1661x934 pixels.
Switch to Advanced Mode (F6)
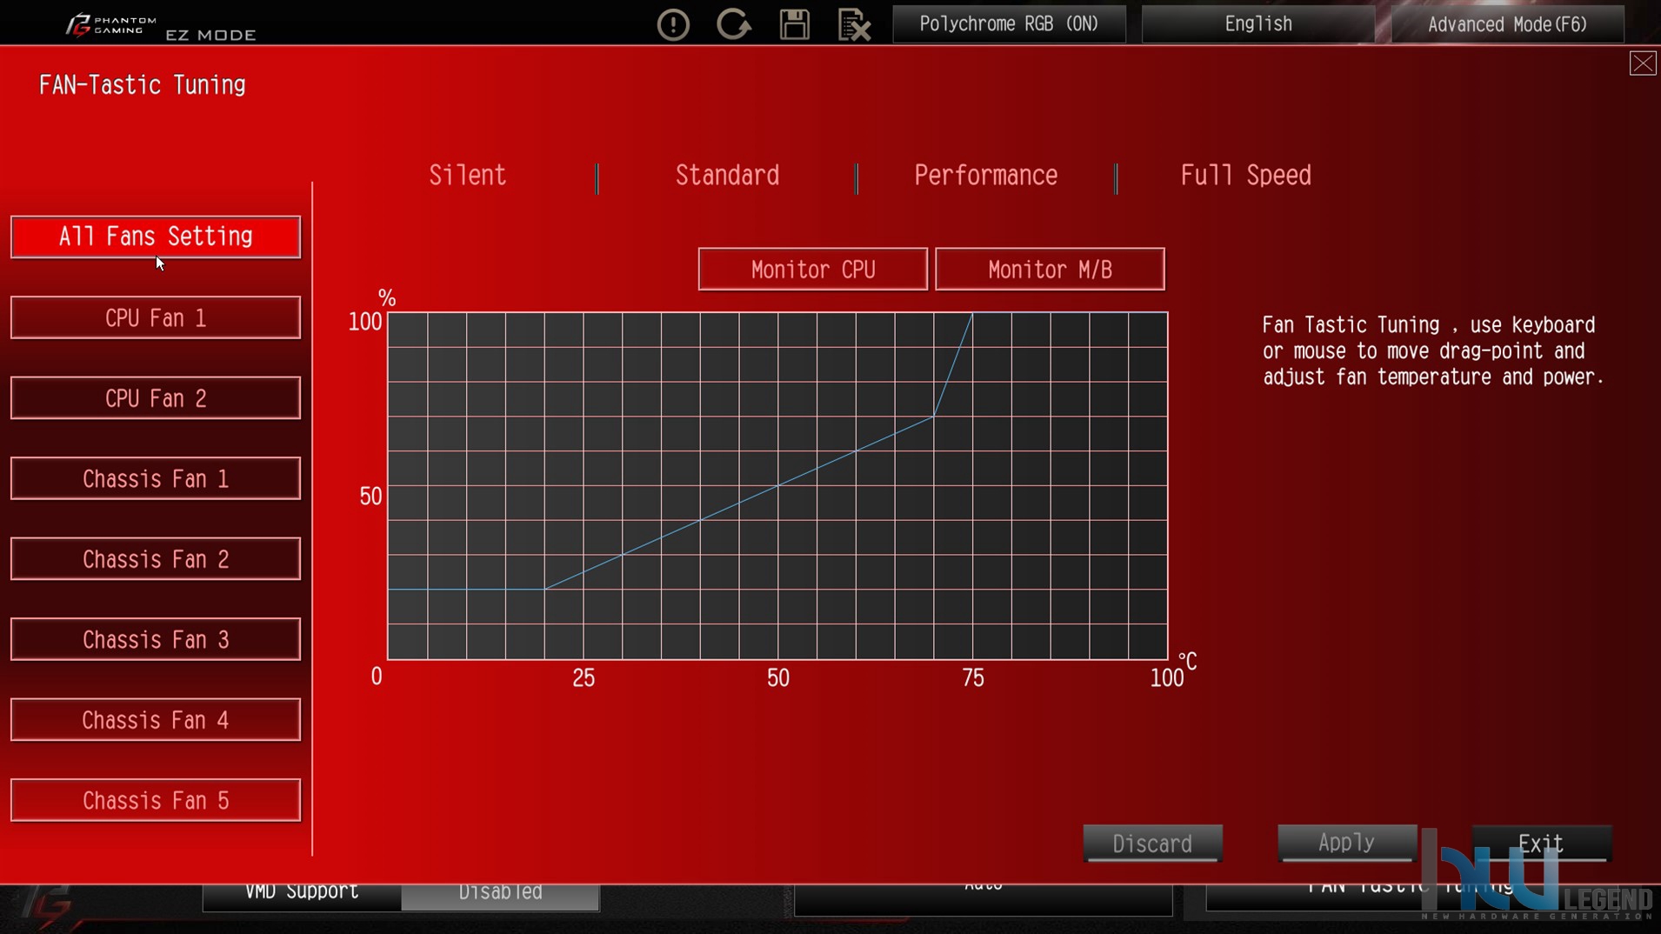point(1507,24)
